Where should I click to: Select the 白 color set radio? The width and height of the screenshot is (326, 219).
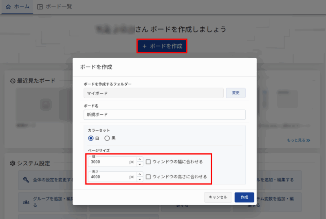point(91,138)
